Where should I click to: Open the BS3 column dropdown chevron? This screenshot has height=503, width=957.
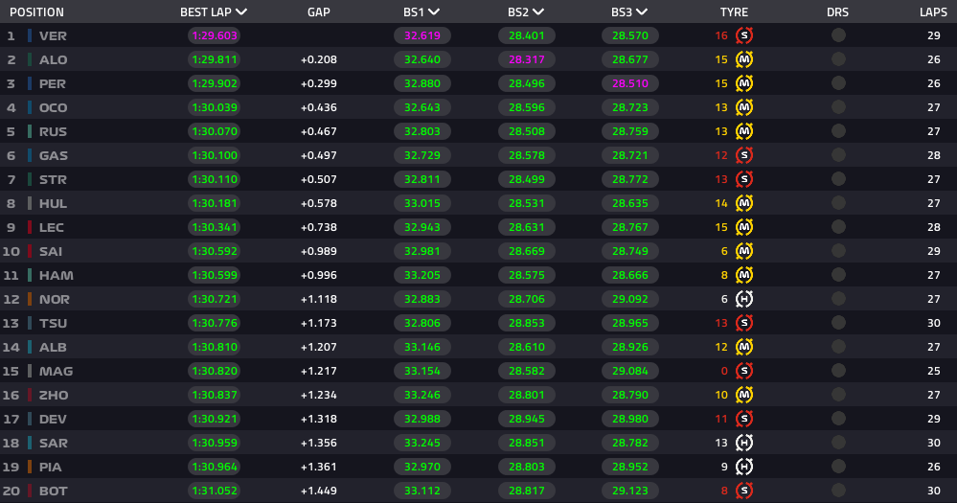(x=642, y=11)
